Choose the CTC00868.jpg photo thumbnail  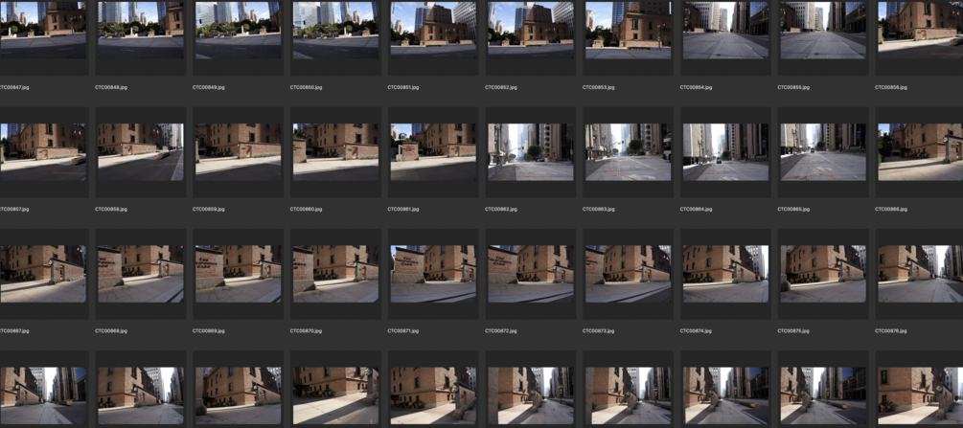(141, 274)
